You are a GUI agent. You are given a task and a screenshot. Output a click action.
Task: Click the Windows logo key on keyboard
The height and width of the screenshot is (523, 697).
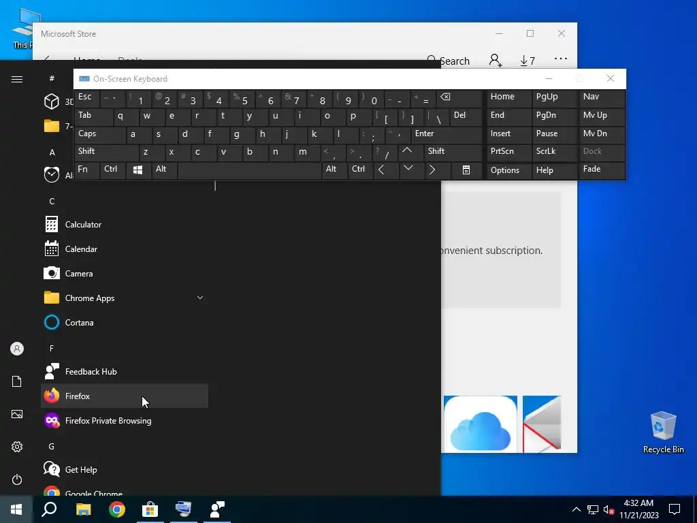138,170
